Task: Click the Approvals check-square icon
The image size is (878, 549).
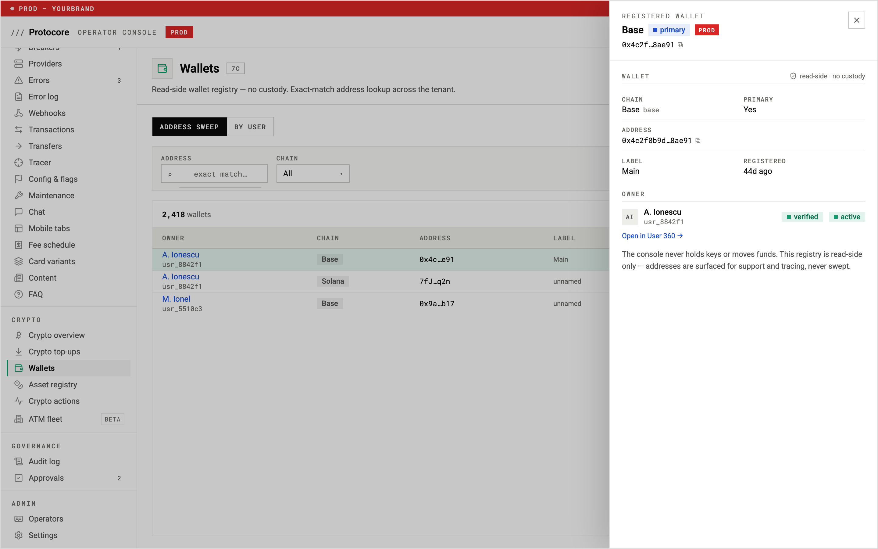Action: pos(19,478)
